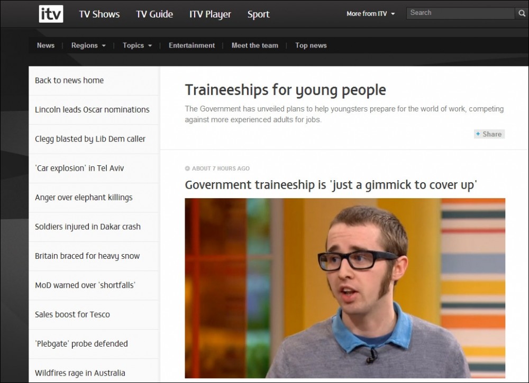Viewport: 529px width, 383px height.
Task: Expand the More from ITV dropdown
Action: 370,14
